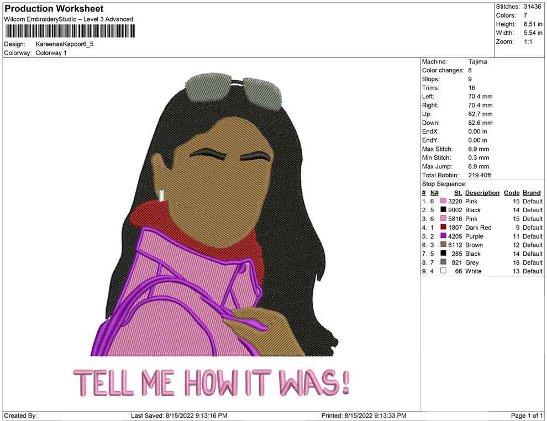
Task: Click 'Wilcom EmbroideryStudio – Level 3 Advanced' text
Action: tap(69, 19)
